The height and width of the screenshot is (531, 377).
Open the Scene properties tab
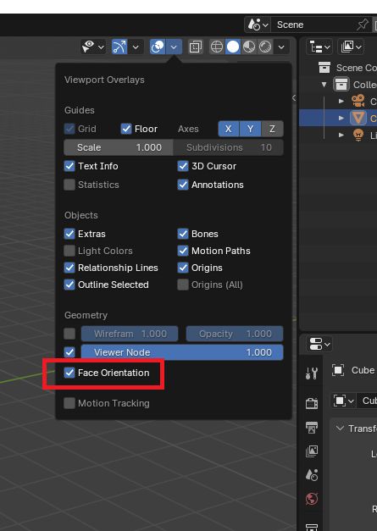click(312, 475)
